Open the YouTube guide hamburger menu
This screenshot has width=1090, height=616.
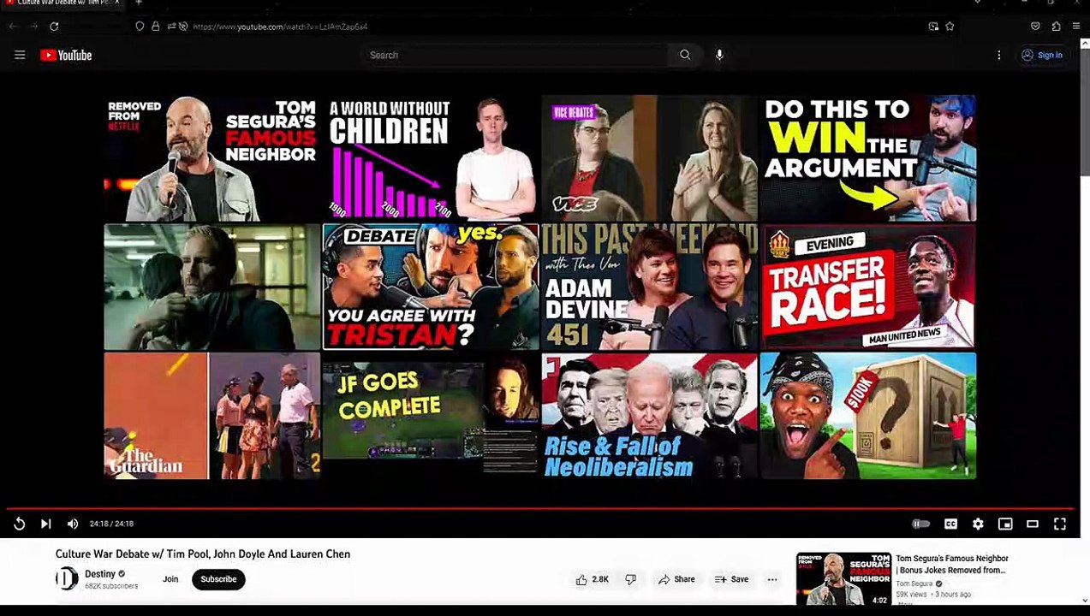(x=20, y=55)
